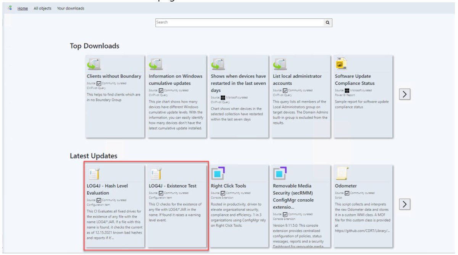Click Microsoft curated logo on restarted devices card
The width and height of the screenshot is (458, 255).
[223, 98]
